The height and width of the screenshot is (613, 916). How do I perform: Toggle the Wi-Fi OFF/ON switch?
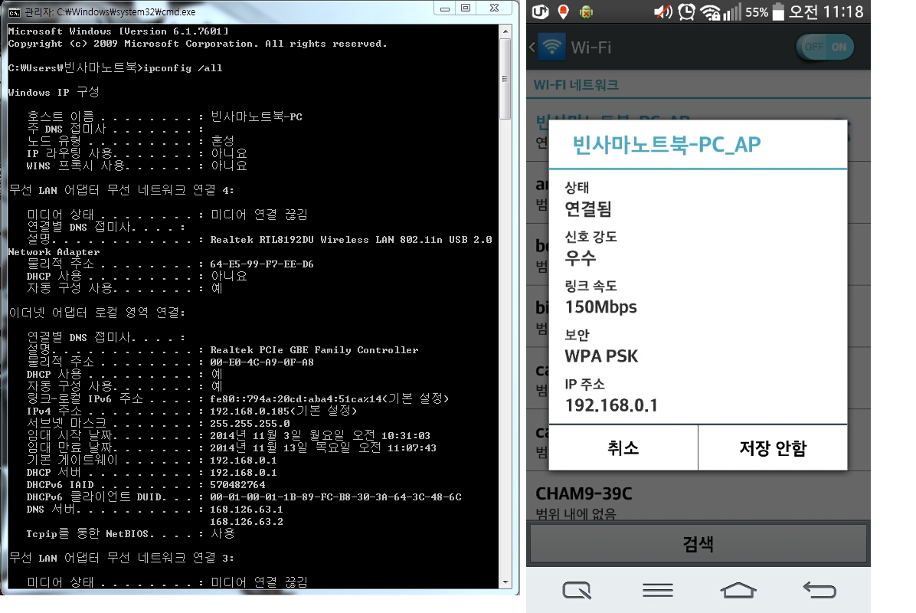[x=825, y=47]
